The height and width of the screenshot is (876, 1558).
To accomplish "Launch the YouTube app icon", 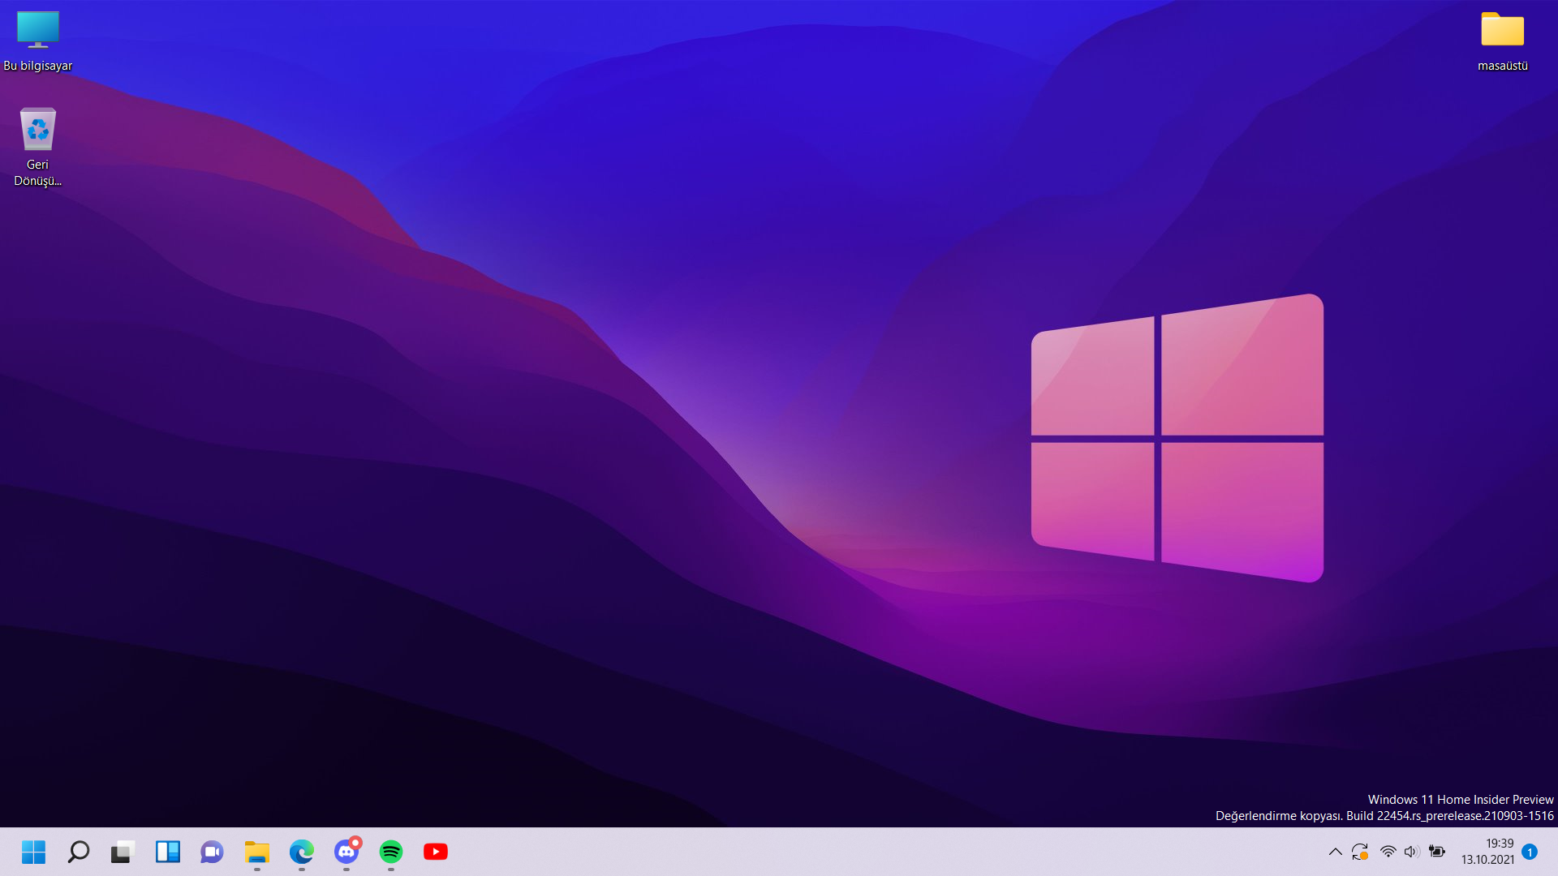I will click(x=436, y=852).
